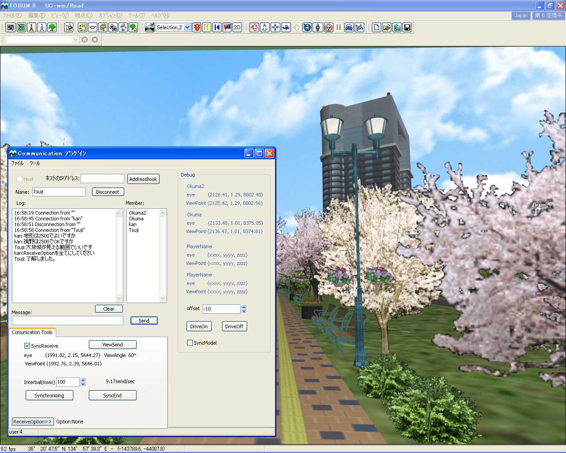Expand the empty combo box in second toolbar
This screenshot has height=453, width=566.
point(75,40)
